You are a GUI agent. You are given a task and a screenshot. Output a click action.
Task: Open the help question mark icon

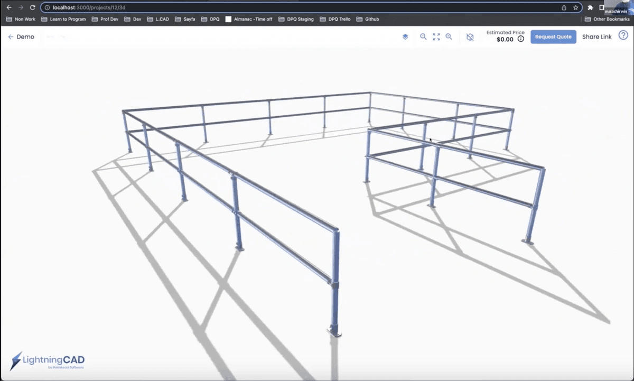(623, 35)
